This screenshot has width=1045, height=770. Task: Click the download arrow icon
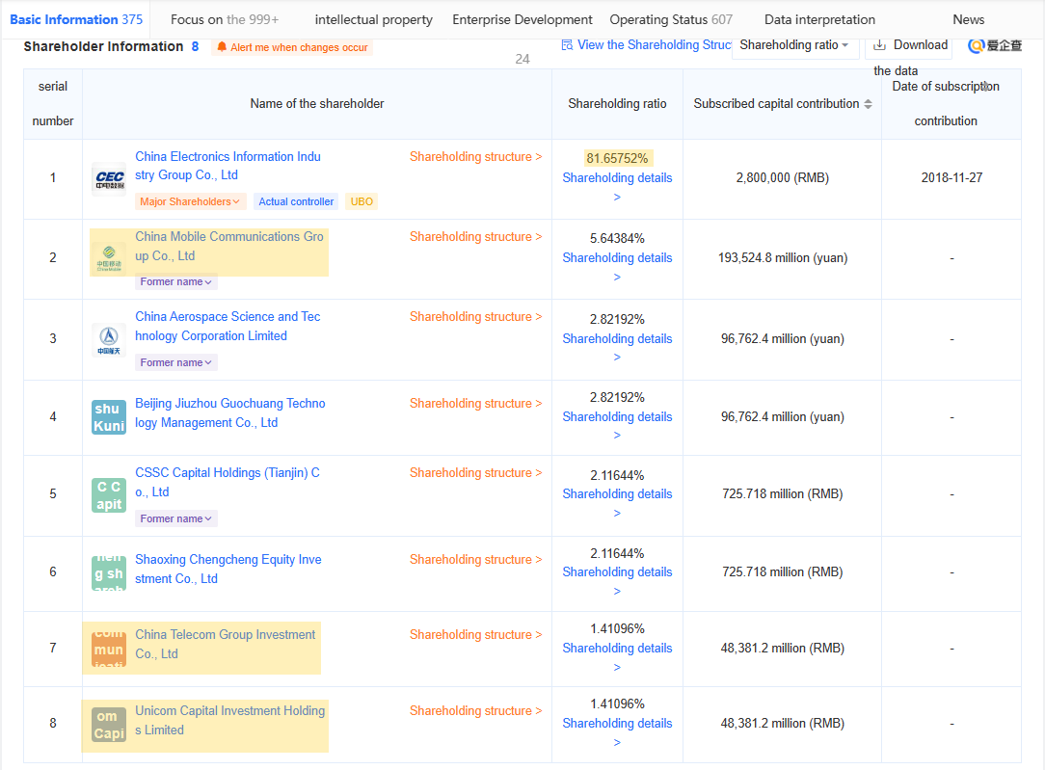(880, 44)
